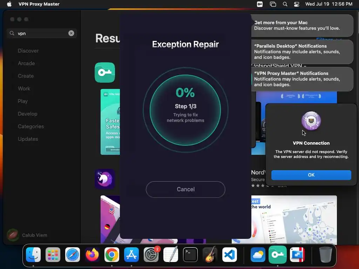Image resolution: width=359 pixels, height=269 pixels.
Task: Open Categories in App Store sidebar
Action: (x=31, y=126)
